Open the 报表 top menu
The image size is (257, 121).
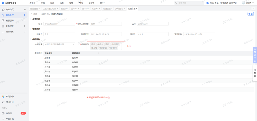pyautogui.click(x=52, y=3)
